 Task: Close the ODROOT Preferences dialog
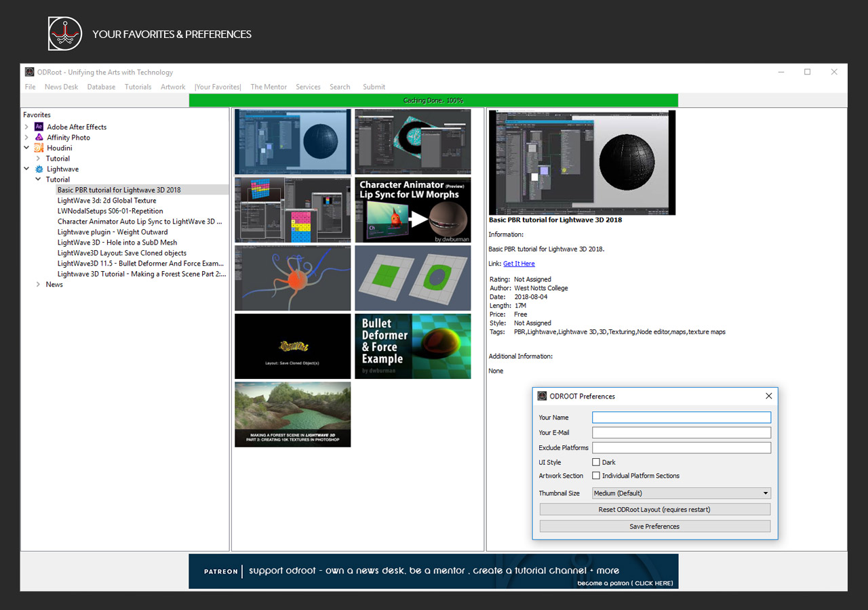[x=768, y=396]
